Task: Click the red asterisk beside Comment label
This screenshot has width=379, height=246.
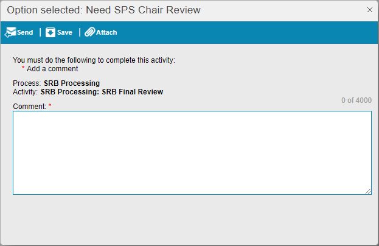Action: (x=50, y=105)
